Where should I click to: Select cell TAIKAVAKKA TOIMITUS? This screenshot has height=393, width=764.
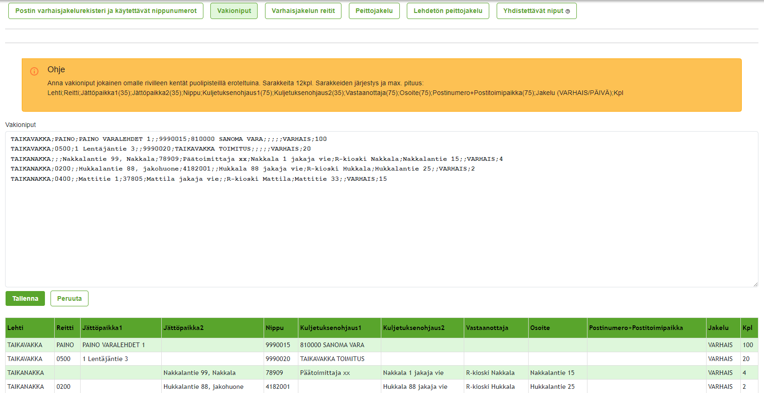coord(340,359)
